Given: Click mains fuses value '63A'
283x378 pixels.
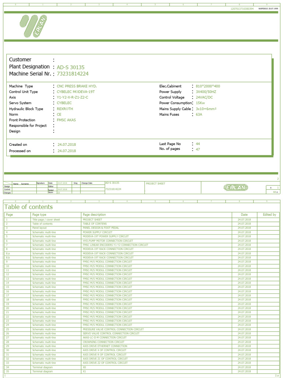Looking at the screenshot, I should [199, 114].
